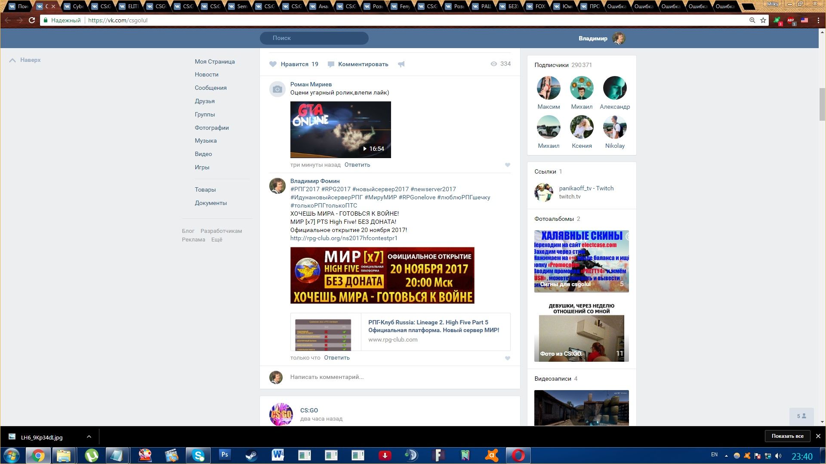The width and height of the screenshot is (826, 464).
Task: Open the LH6_9Kp34dI.jpg downloaded file
Action: pyautogui.click(x=42, y=437)
